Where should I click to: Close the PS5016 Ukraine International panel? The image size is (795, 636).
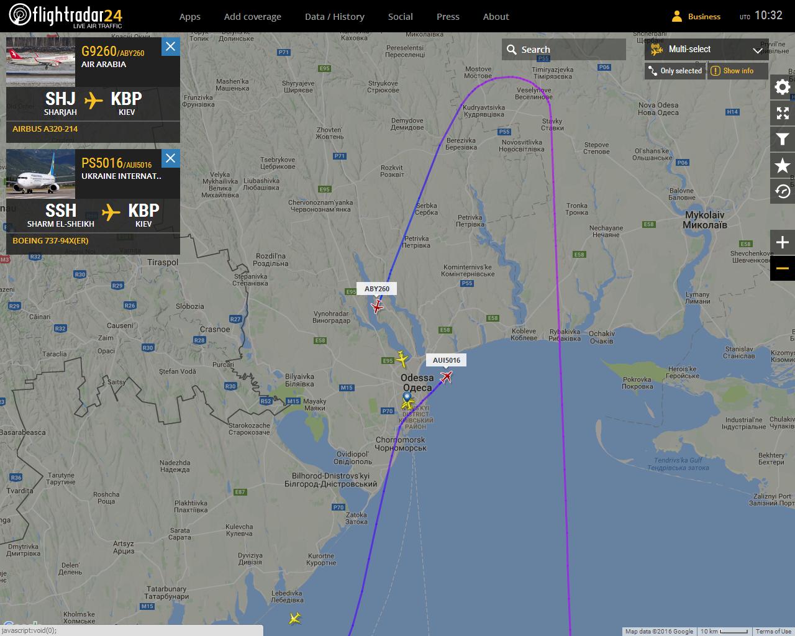(171, 158)
